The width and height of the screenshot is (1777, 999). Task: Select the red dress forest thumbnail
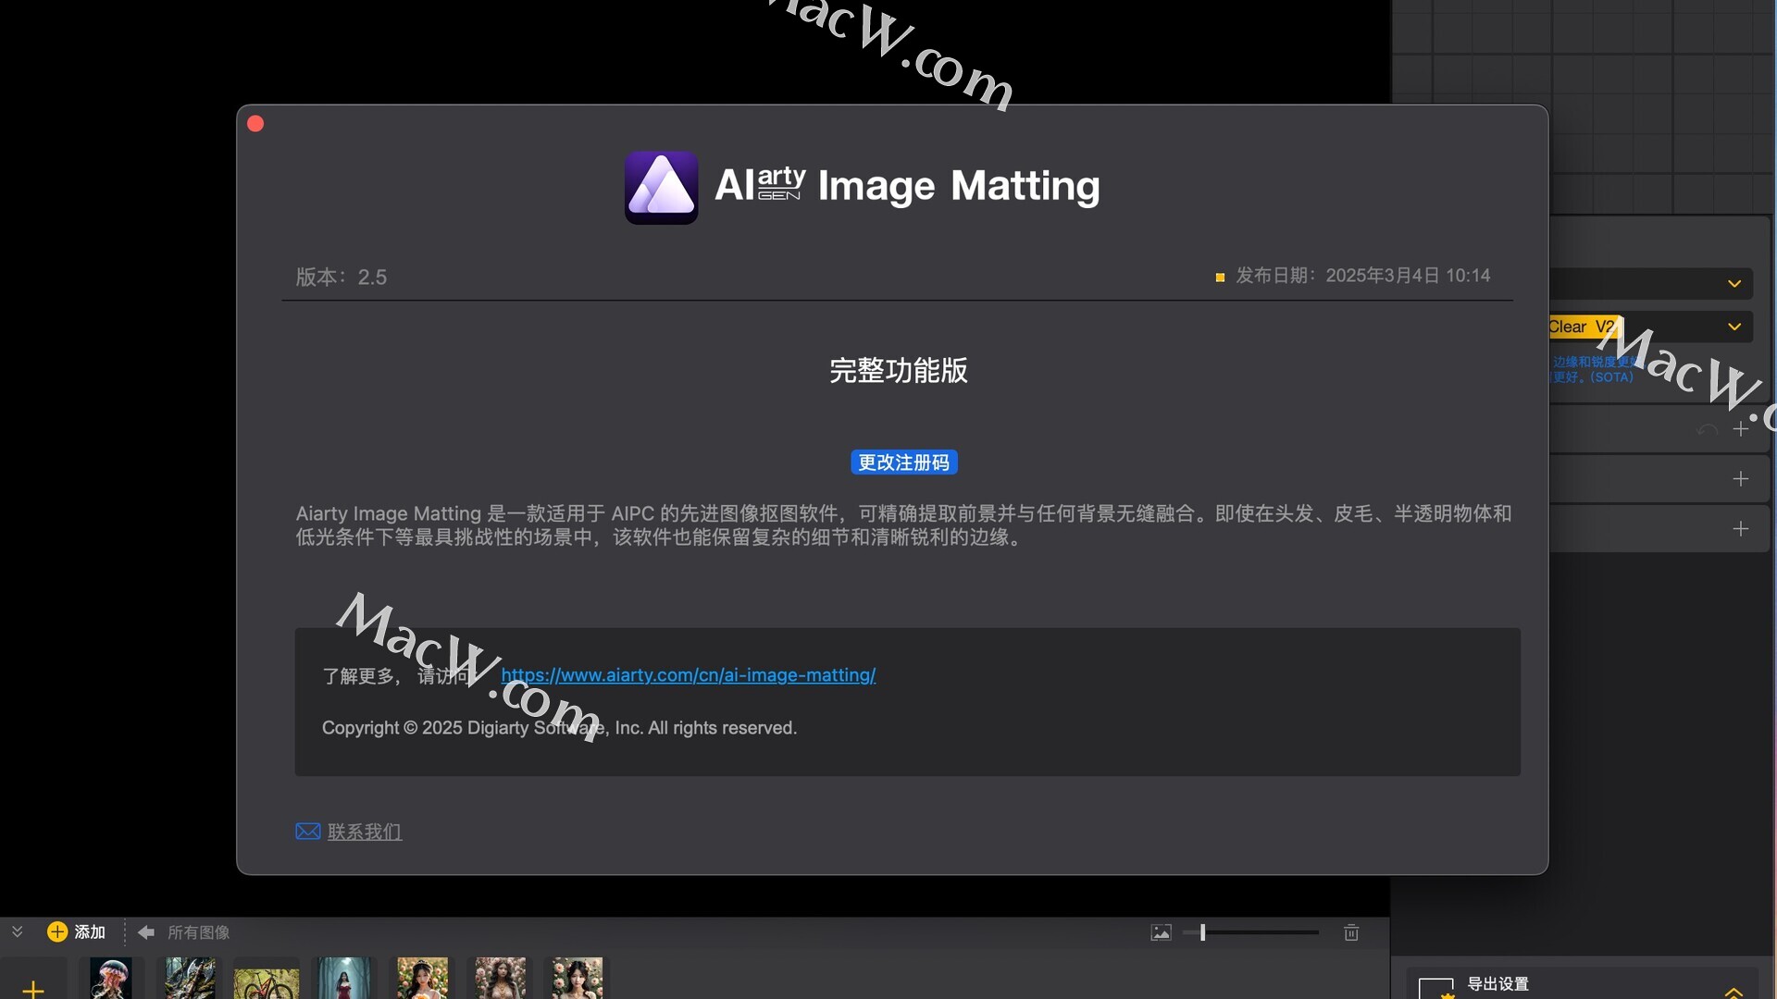pyautogui.click(x=344, y=979)
